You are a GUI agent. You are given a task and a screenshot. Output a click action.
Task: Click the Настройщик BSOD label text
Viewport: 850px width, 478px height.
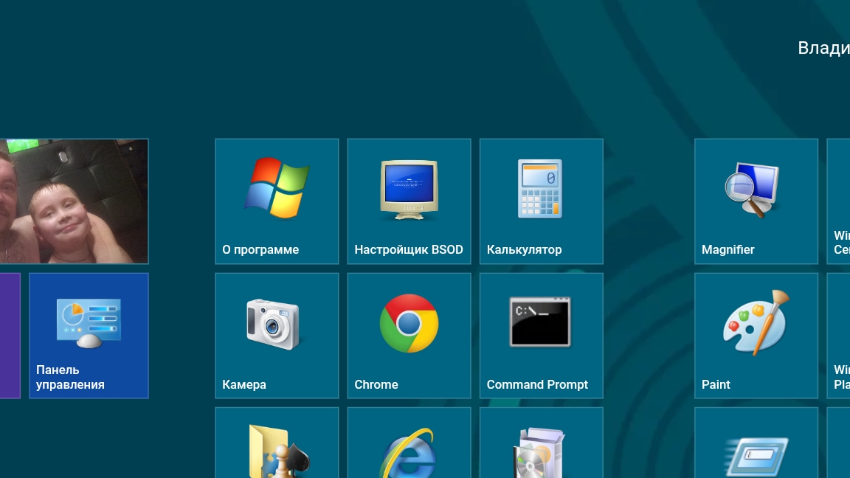point(409,250)
